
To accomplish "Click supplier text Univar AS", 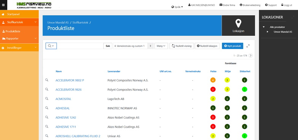I will [x=114, y=136].
